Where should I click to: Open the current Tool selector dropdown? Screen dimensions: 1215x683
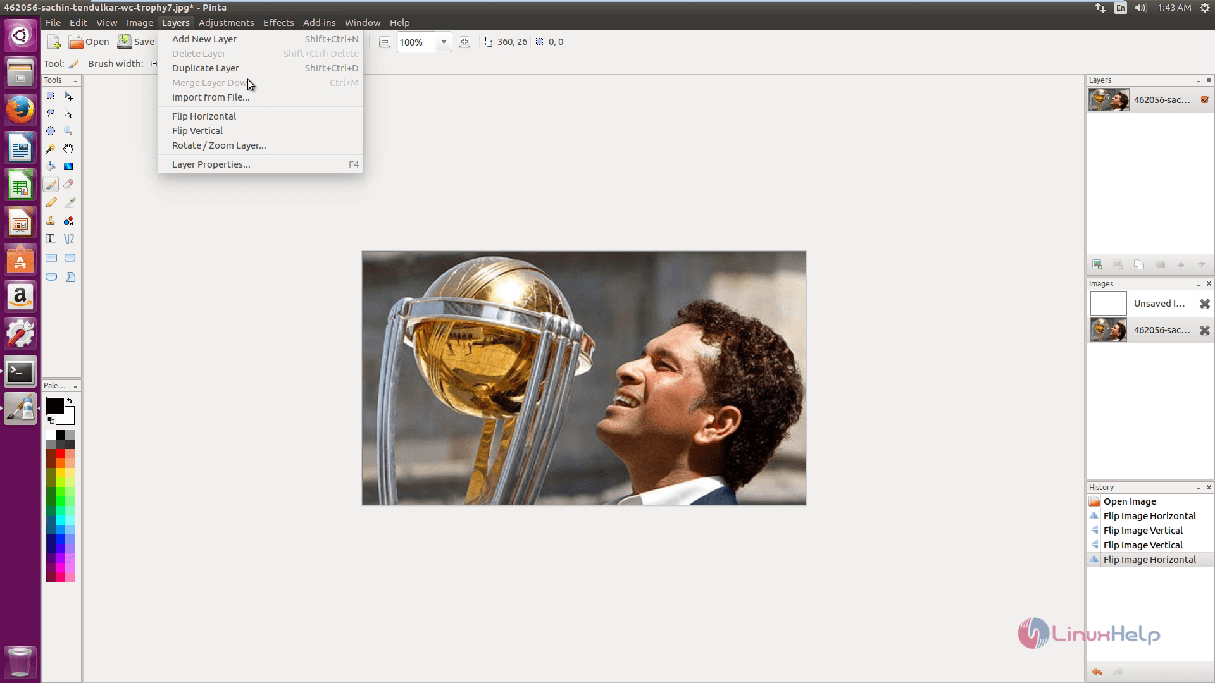[x=74, y=64]
